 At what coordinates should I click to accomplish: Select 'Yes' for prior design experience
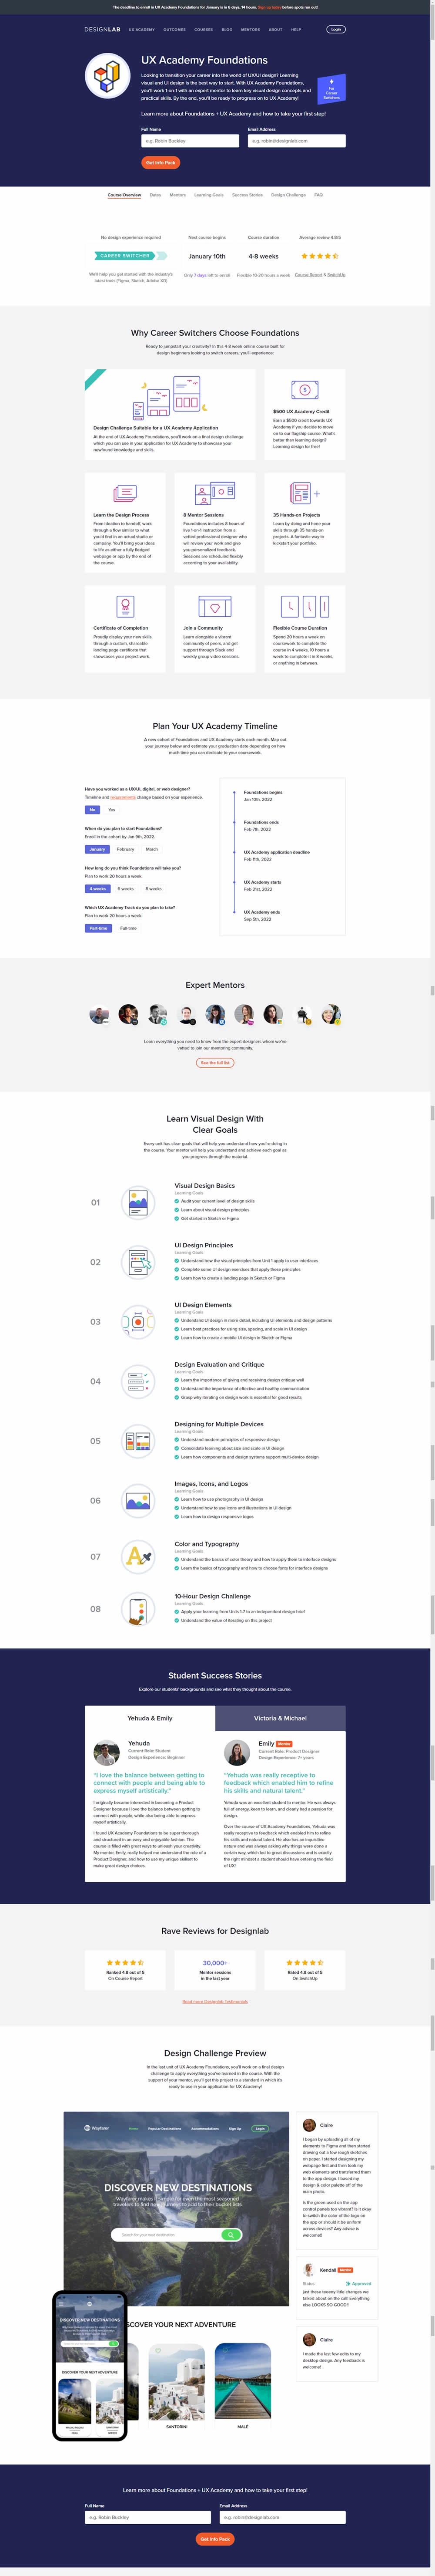pyautogui.click(x=112, y=810)
